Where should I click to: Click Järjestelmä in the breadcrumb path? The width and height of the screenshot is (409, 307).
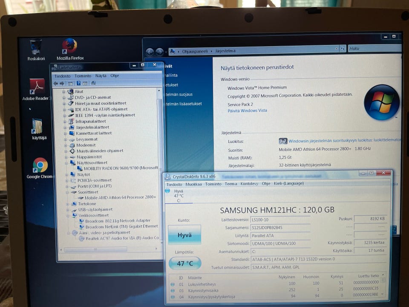coord(225,51)
